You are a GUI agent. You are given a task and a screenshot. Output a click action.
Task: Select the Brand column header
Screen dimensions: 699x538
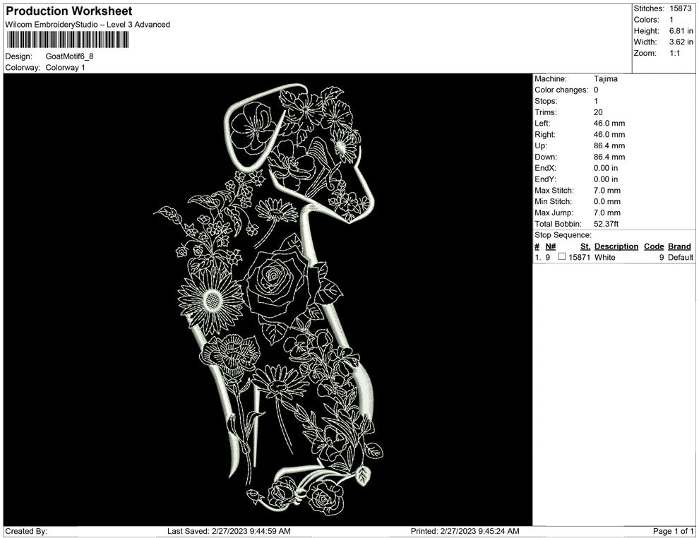pos(679,246)
